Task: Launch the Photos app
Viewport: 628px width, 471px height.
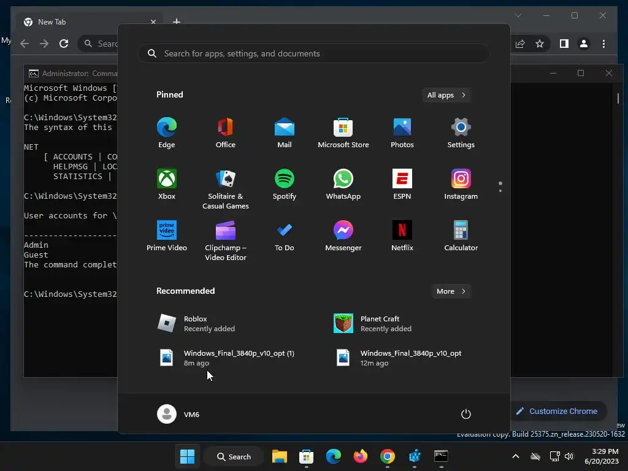Action: click(402, 133)
